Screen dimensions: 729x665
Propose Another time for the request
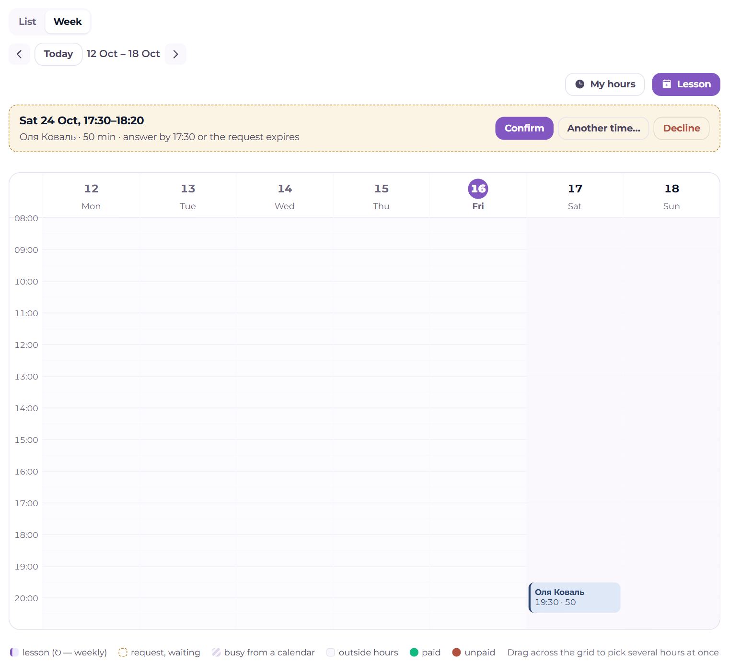pyautogui.click(x=603, y=129)
